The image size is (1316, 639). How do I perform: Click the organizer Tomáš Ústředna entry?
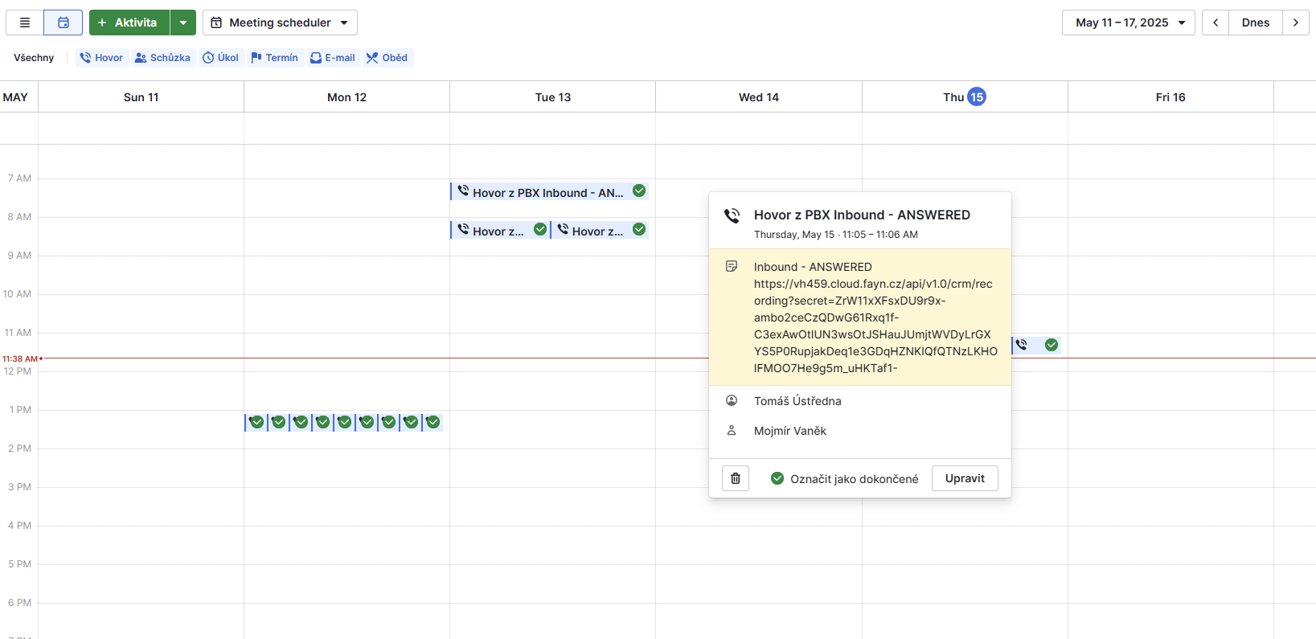(797, 401)
